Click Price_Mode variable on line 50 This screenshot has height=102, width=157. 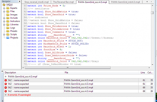click(x=51, y=6)
